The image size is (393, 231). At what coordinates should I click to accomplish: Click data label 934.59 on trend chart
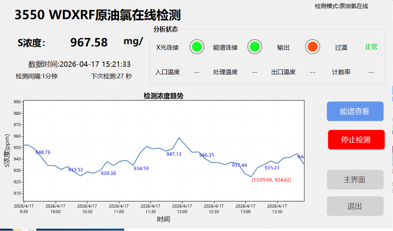[x=141, y=168]
